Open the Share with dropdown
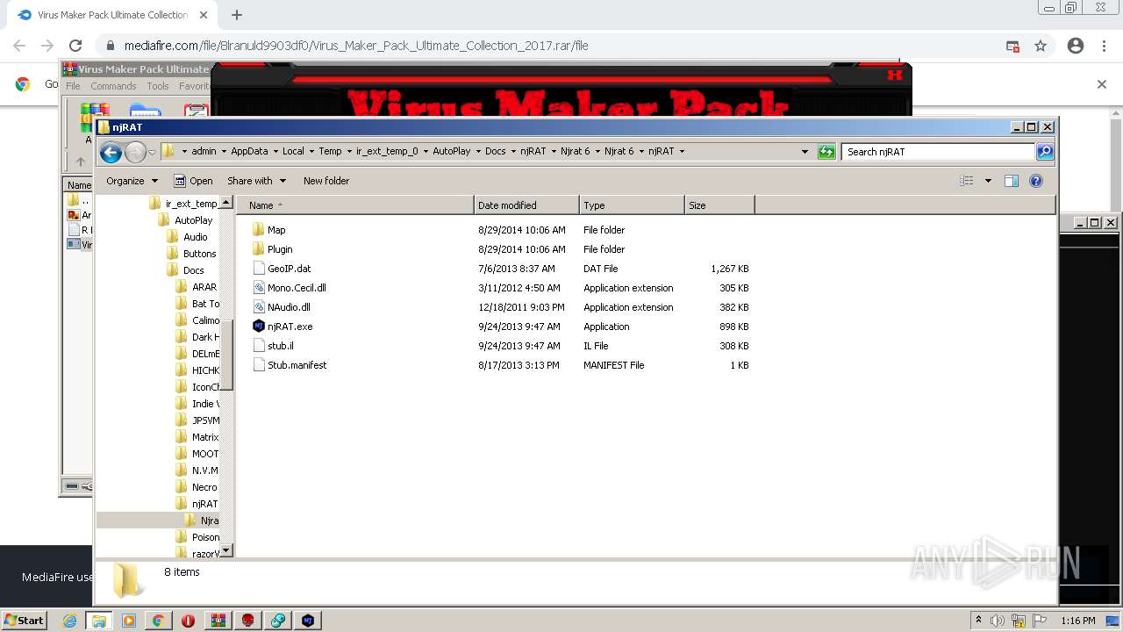Image resolution: width=1123 pixels, height=632 pixels. [x=256, y=181]
